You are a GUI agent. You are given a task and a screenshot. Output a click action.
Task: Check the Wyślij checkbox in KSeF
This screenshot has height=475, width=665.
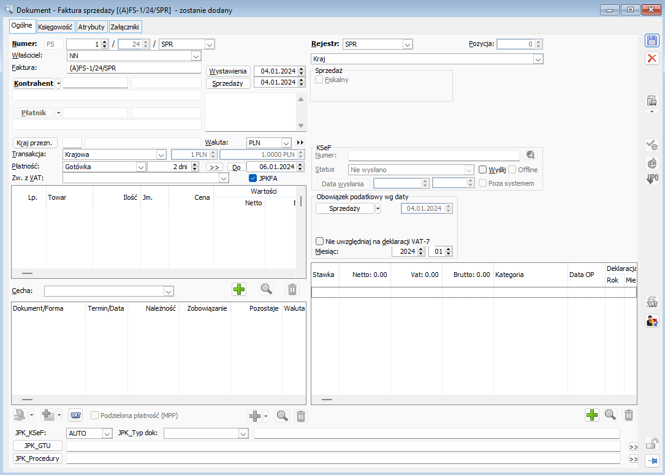[482, 170]
